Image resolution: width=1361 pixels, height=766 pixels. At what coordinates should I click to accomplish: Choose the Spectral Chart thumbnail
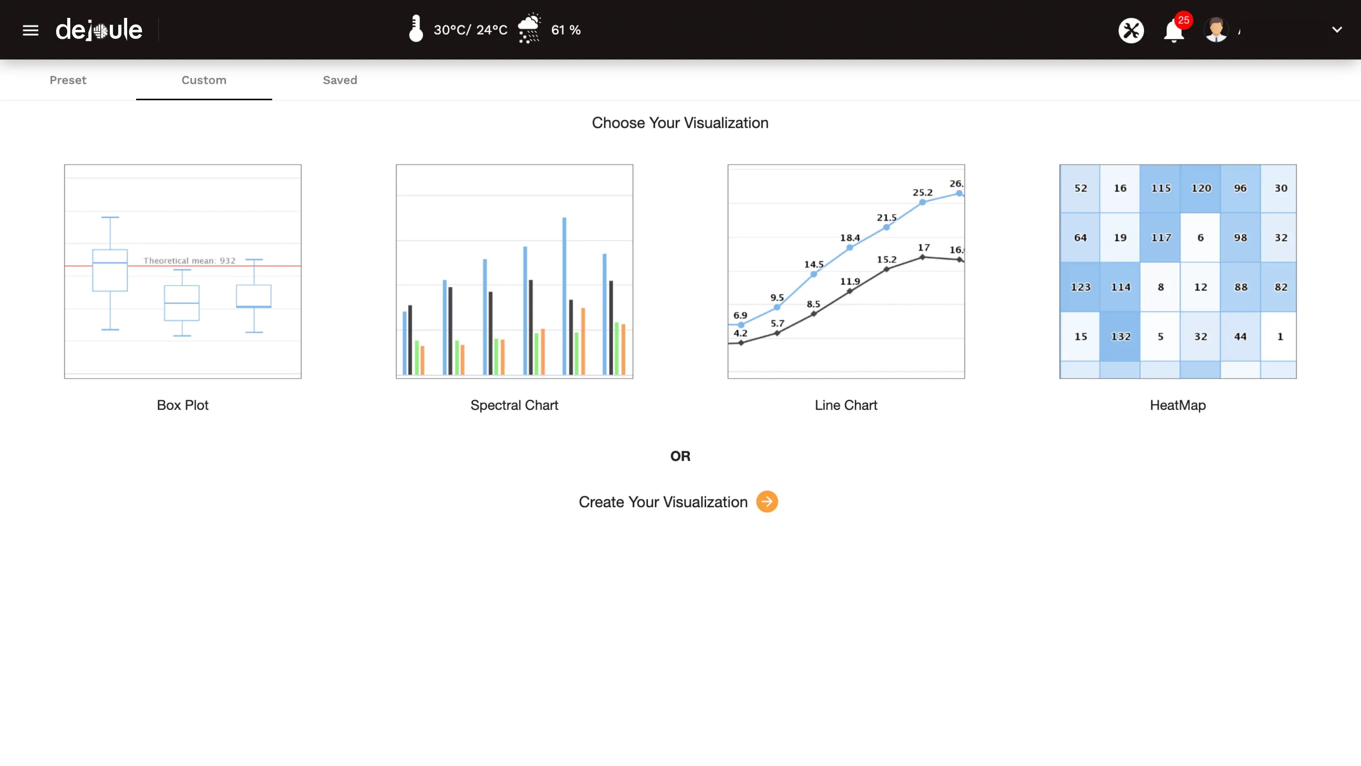(x=514, y=271)
